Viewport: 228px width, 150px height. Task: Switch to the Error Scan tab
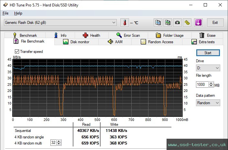point(128,35)
